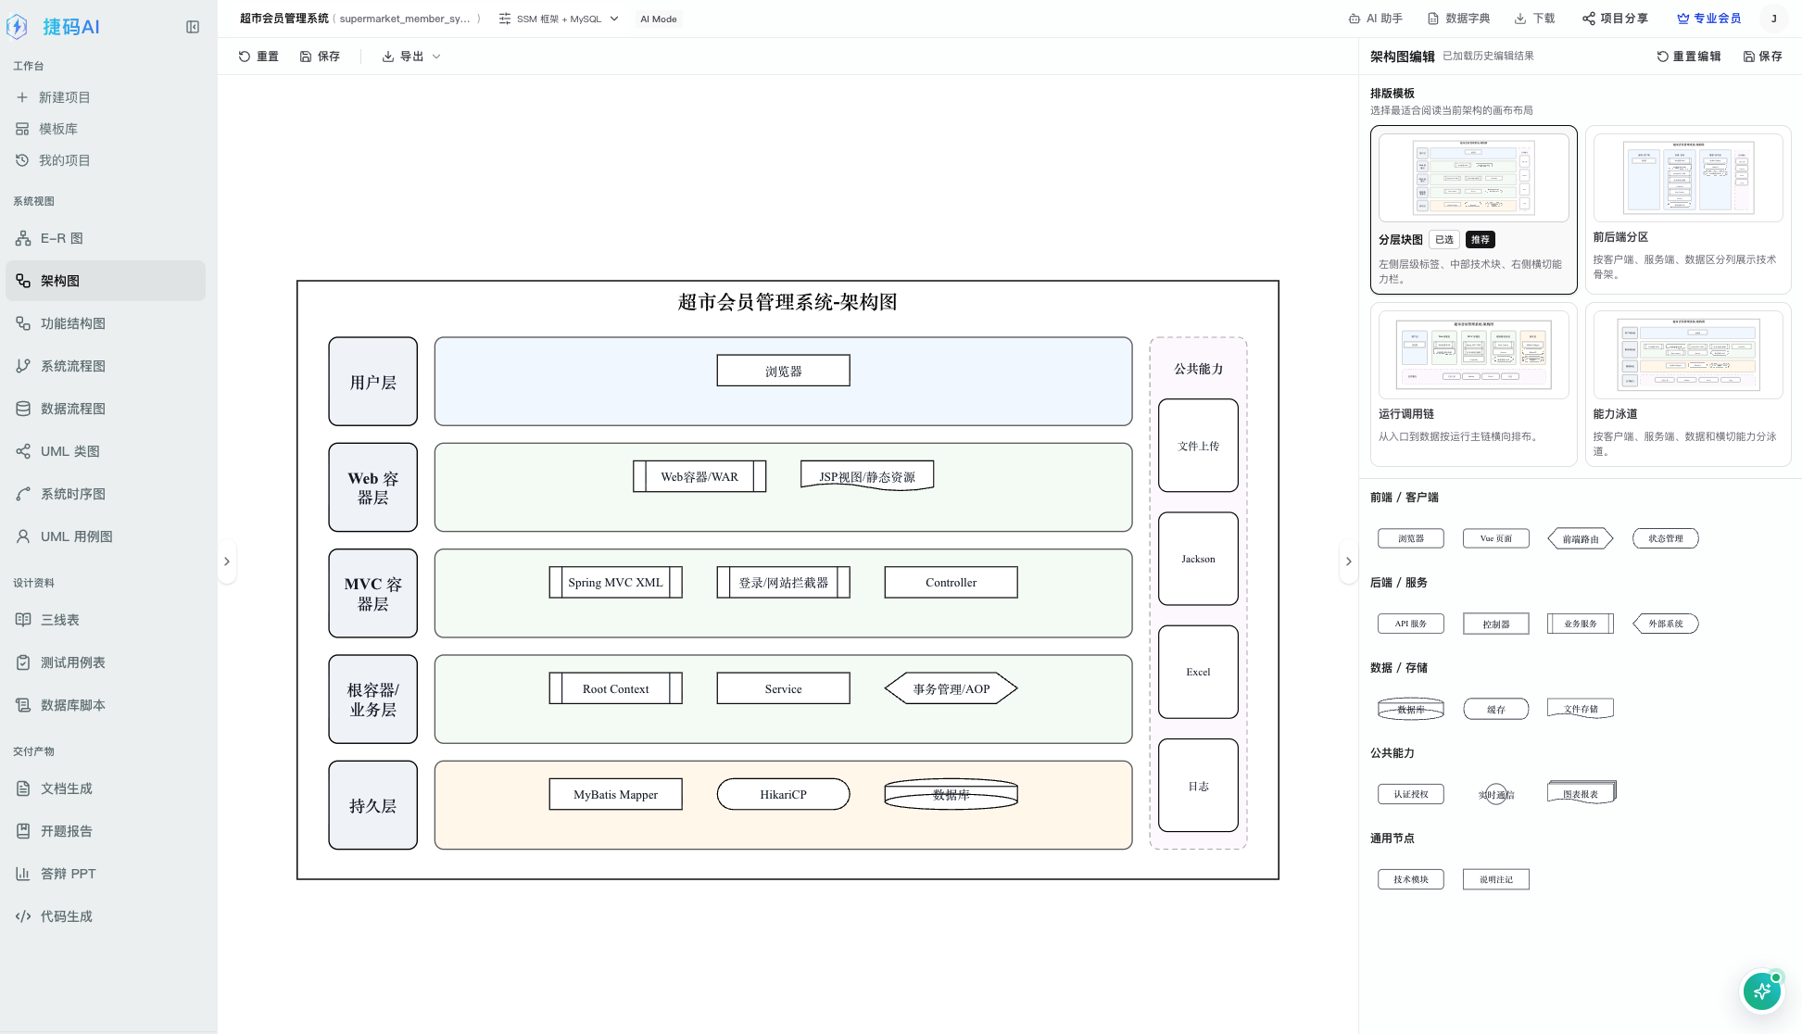Viewport: 1802px width, 1034px height.
Task: Pick the 浏览器 node shape in palette
Action: click(1411, 538)
